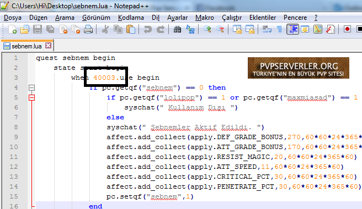Open user defined language icon
Image resolution: width=362 pixels, height=209 pixels.
point(305,30)
